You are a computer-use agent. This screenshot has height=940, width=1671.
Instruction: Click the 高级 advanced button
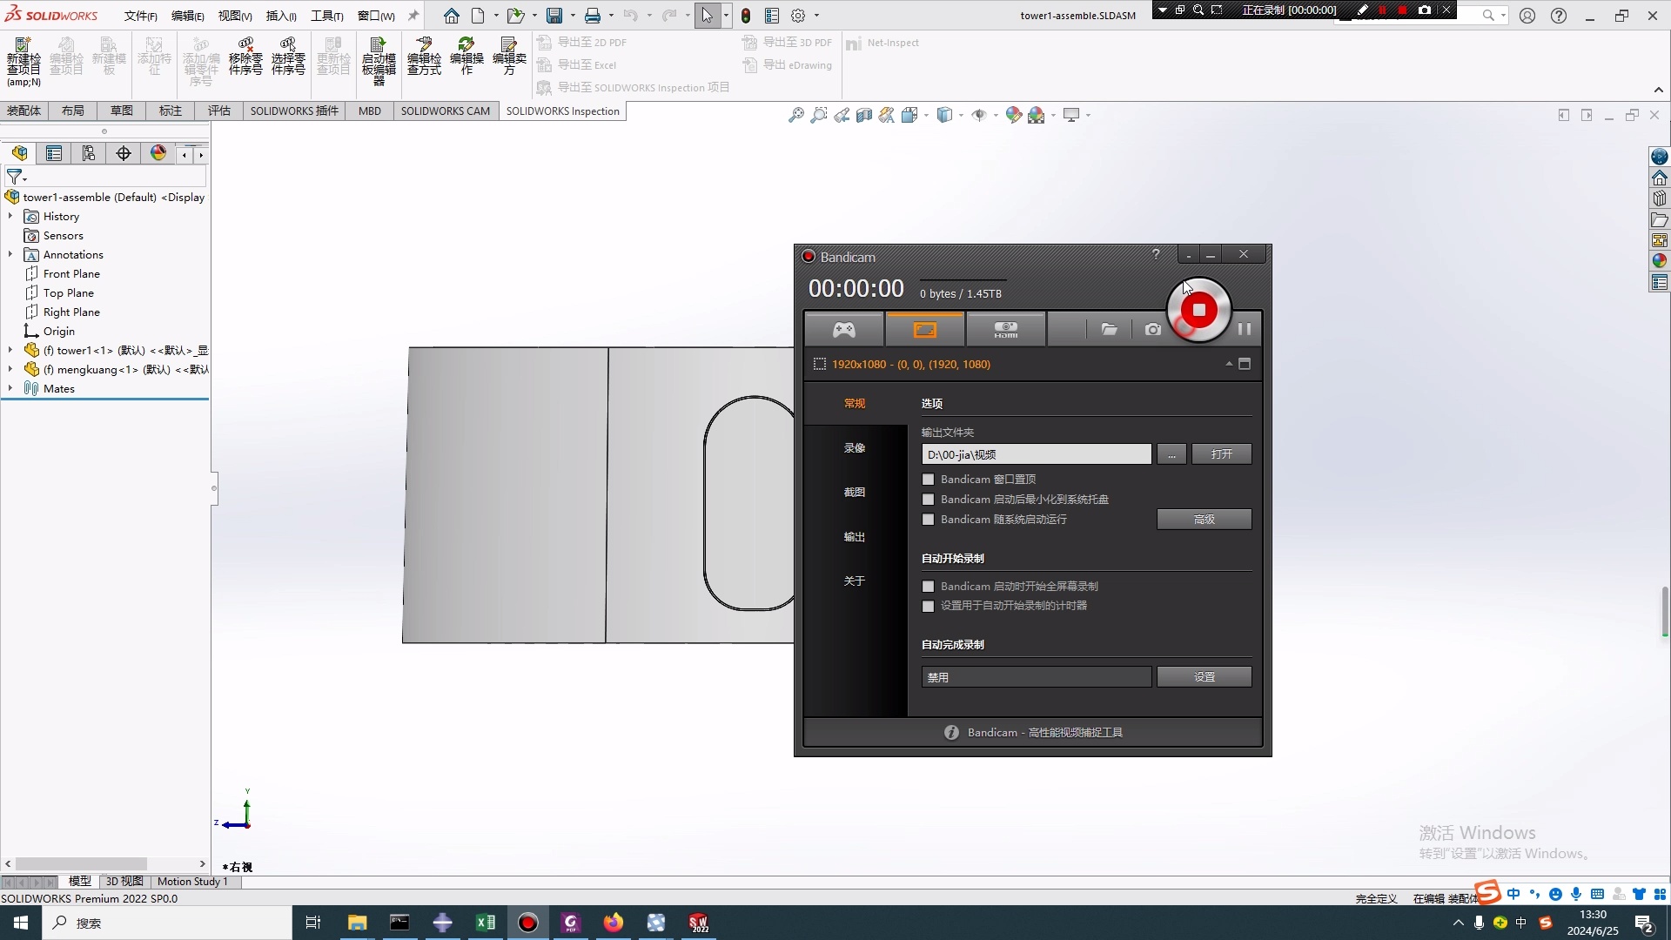click(x=1204, y=519)
